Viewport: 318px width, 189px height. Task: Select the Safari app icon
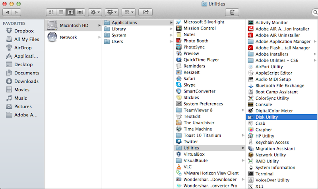coord(179,79)
